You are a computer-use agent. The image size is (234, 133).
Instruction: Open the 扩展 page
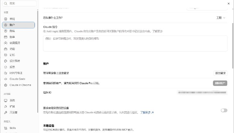(18, 106)
